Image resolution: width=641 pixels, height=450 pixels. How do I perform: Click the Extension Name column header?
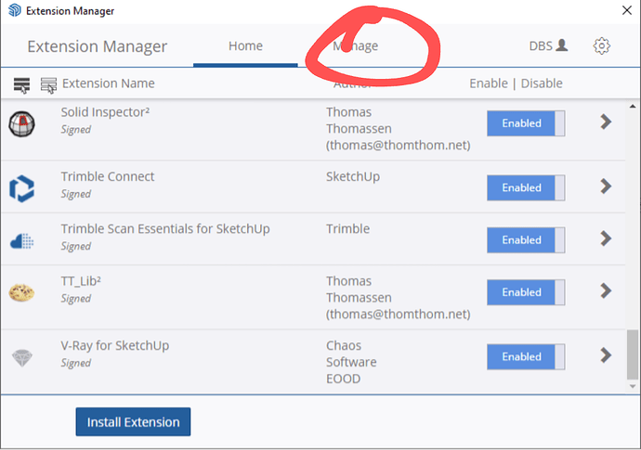point(109,84)
